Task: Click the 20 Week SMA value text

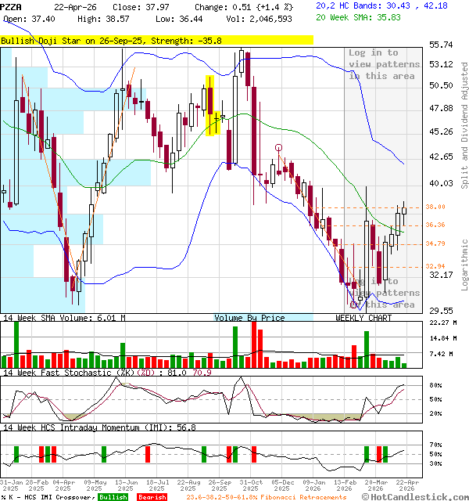Action: point(360,16)
